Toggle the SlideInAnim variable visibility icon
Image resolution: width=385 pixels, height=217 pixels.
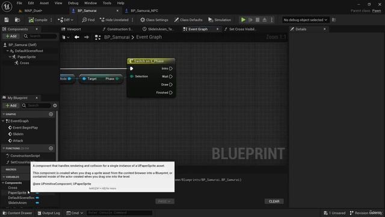[x=37, y=203]
